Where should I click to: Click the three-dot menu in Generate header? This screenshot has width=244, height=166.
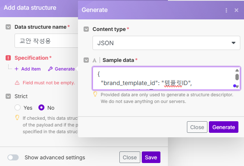[226, 10]
